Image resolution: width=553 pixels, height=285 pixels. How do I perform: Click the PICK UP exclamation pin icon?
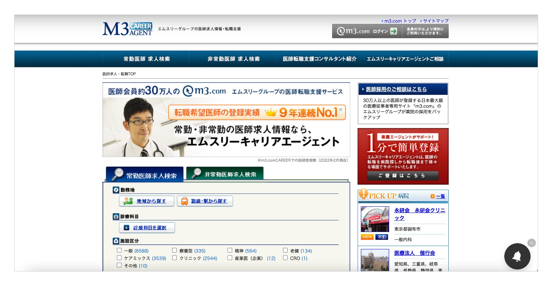pyautogui.click(x=363, y=194)
